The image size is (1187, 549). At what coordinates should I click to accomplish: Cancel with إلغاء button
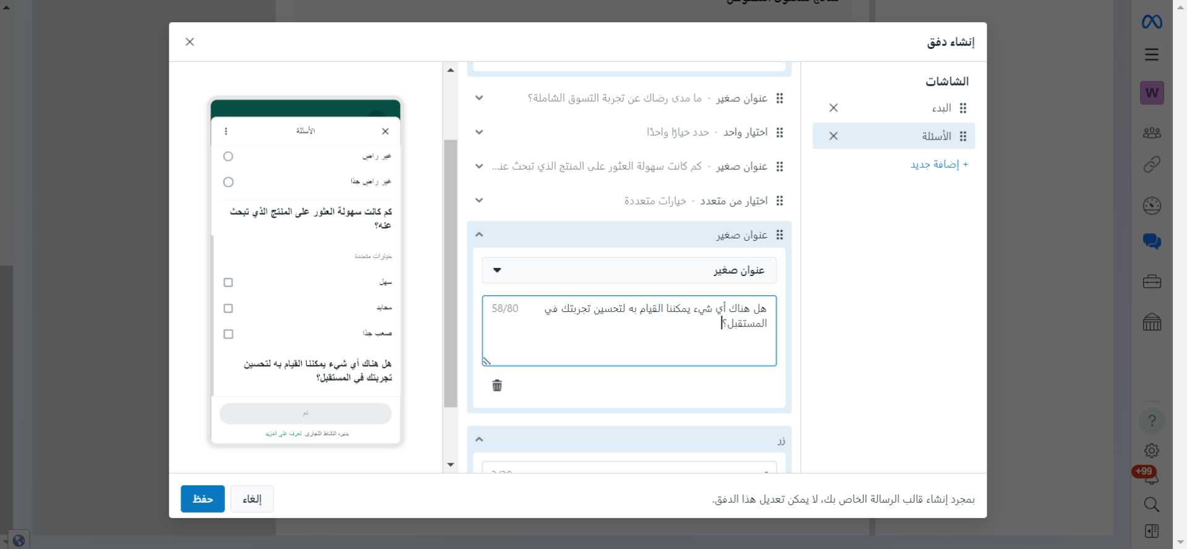click(x=252, y=499)
